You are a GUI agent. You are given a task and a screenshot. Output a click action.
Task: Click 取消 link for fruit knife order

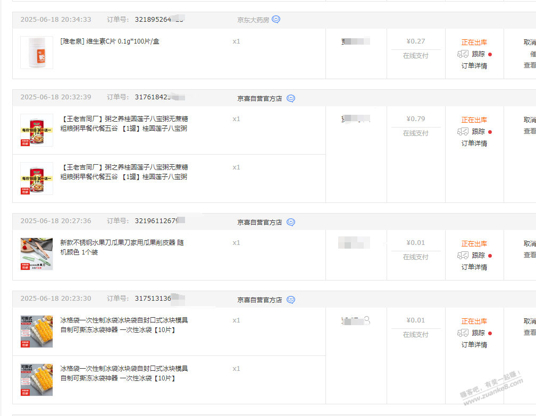[x=530, y=243]
